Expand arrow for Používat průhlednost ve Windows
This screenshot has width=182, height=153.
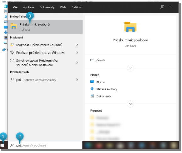77,53
